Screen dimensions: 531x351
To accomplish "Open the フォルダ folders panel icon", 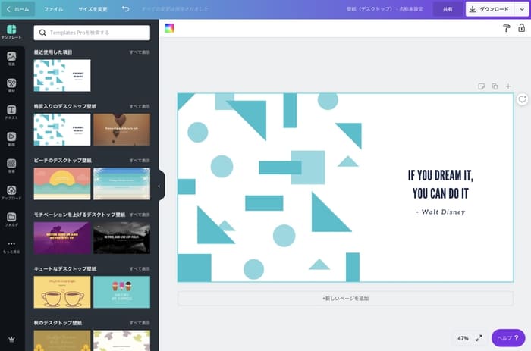I will pos(11,219).
